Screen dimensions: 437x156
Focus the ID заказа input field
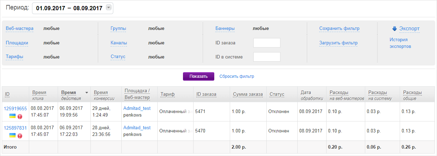click(x=267, y=43)
